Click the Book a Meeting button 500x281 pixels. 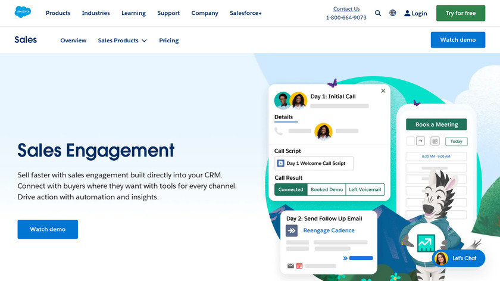point(436,124)
